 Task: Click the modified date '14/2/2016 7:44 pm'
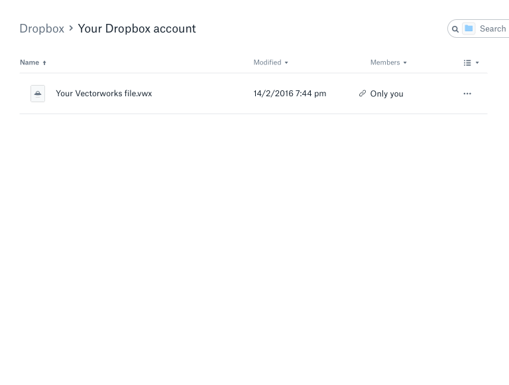[290, 94]
